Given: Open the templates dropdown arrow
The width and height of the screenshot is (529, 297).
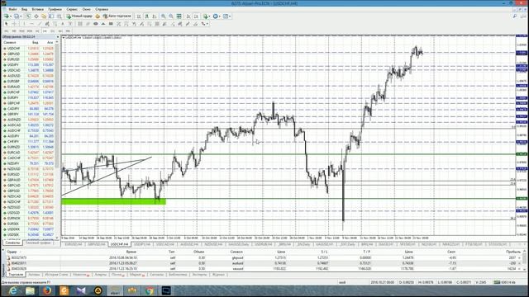Looking at the screenshot, I should coord(230,16).
